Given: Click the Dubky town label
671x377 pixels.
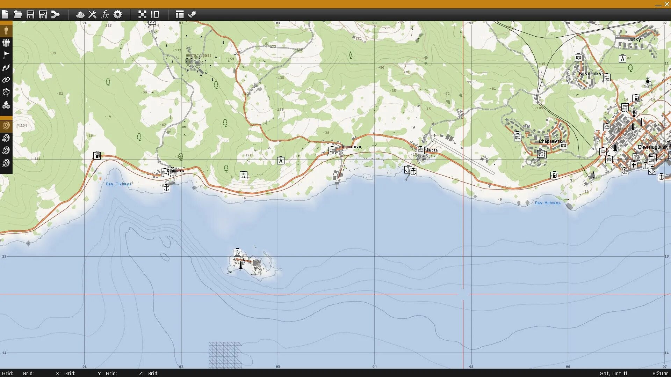Looking at the screenshot, I should pos(634,39).
